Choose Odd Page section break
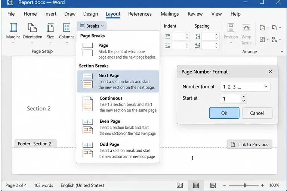 (118, 150)
